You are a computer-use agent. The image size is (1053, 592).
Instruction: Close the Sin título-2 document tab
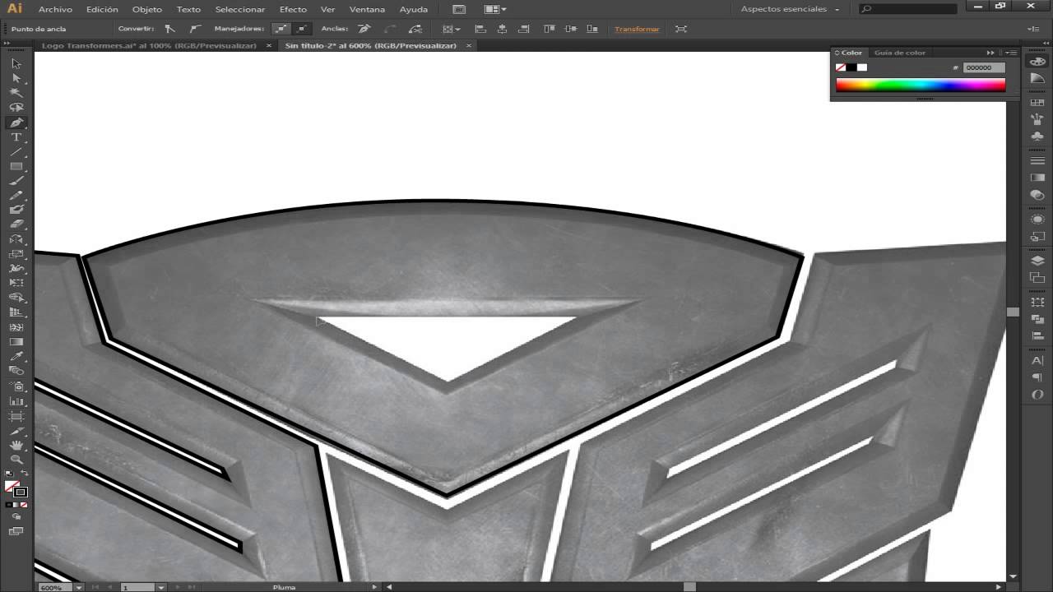tap(469, 45)
